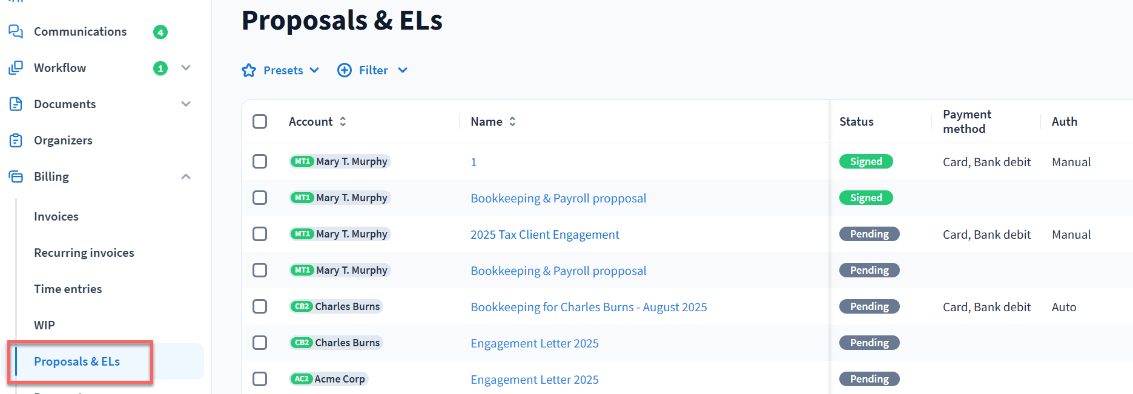Go to Time entries
Viewport: 1133px width, 394px height.
point(68,289)
